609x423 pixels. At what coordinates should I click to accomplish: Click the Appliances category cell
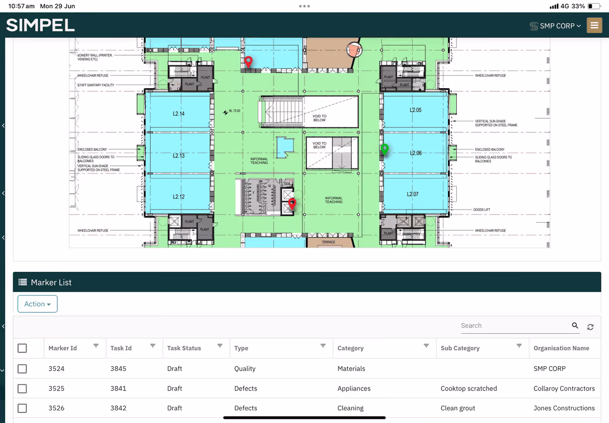coord(354,389)
